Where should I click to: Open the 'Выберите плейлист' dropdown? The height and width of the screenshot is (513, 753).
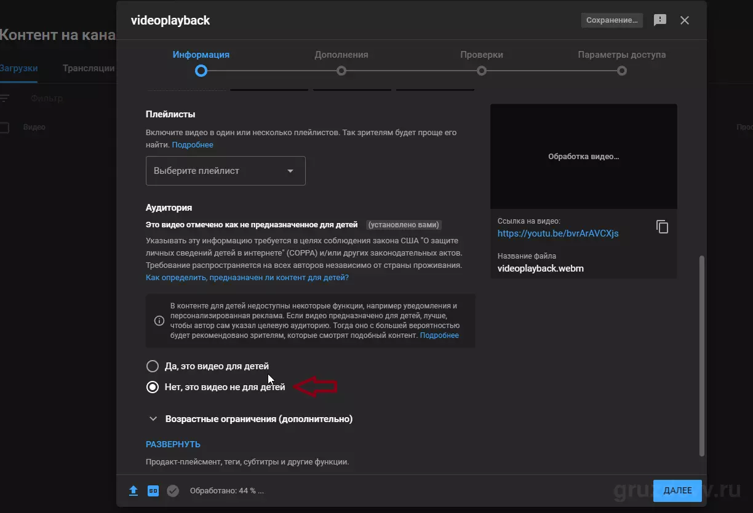coord(226,171)
